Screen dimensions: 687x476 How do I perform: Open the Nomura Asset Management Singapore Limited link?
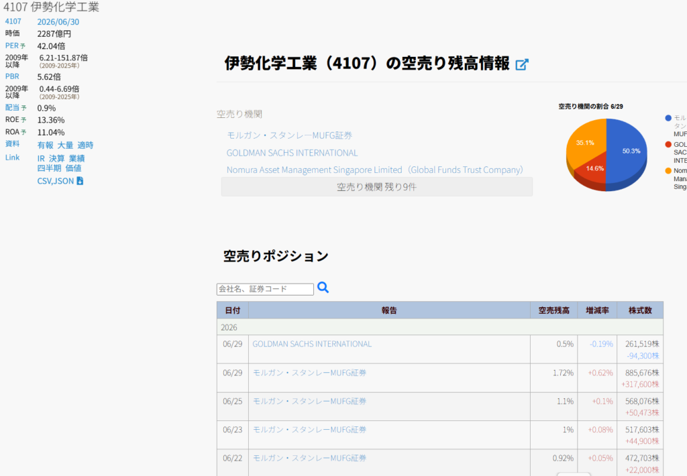[x=375, y=170]
